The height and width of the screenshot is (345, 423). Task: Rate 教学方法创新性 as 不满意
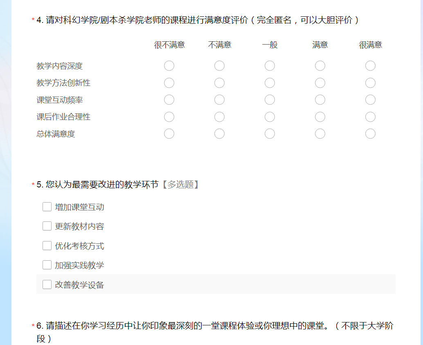pos(219,83)
